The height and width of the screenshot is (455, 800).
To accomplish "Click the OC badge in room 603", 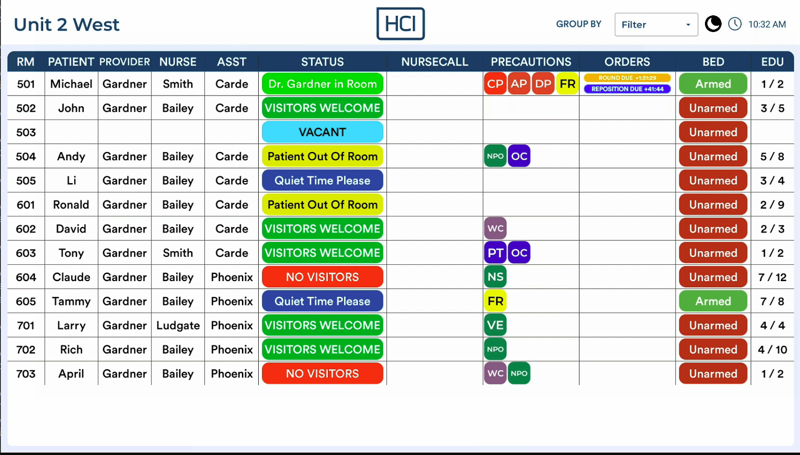I will pos(519,253).
